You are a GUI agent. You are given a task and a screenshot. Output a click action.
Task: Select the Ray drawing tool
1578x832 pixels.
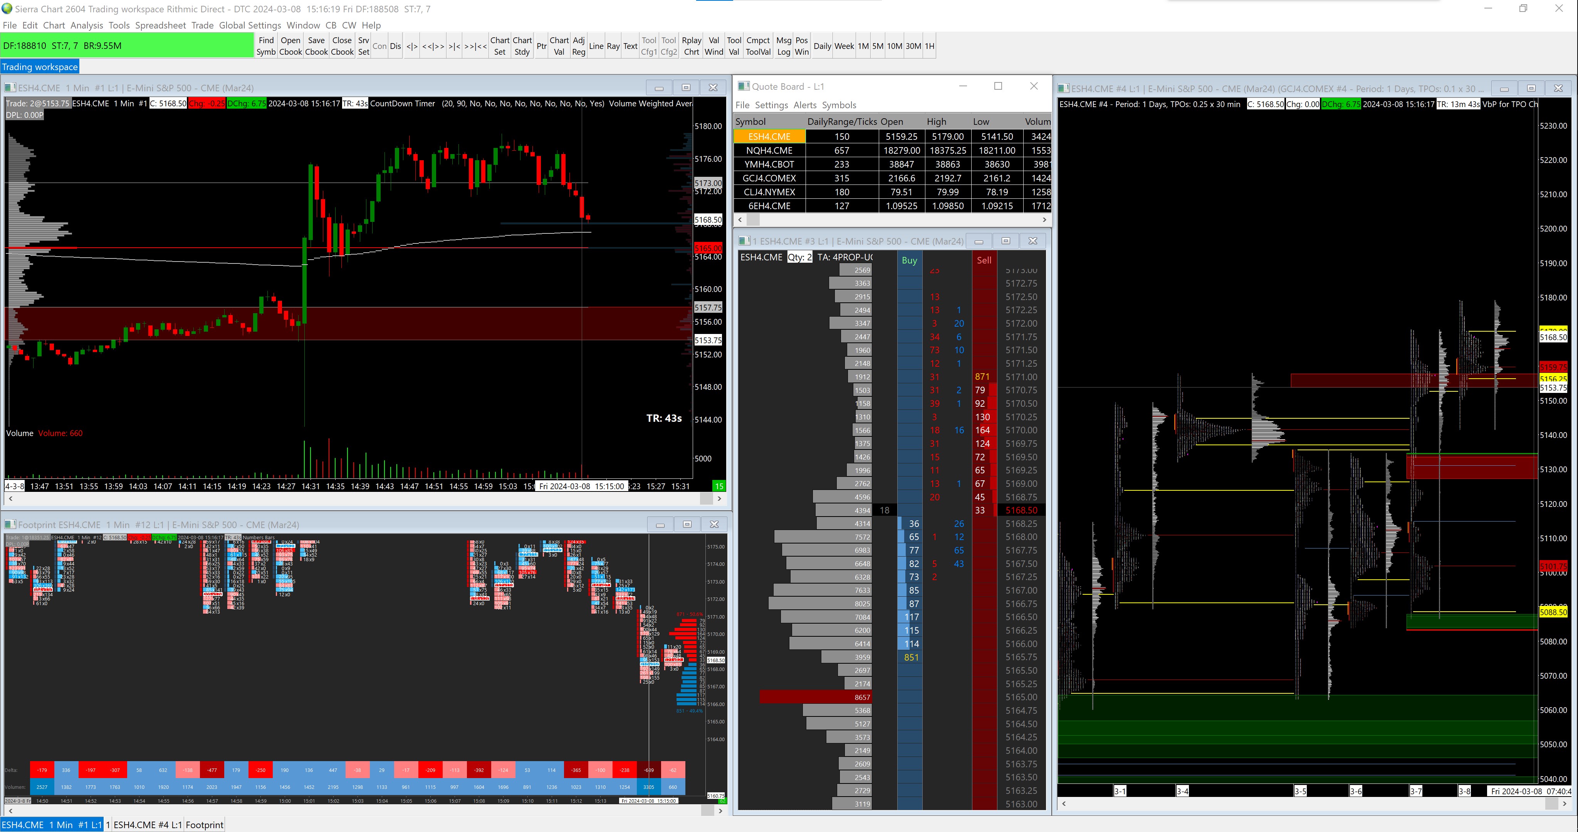613,46
